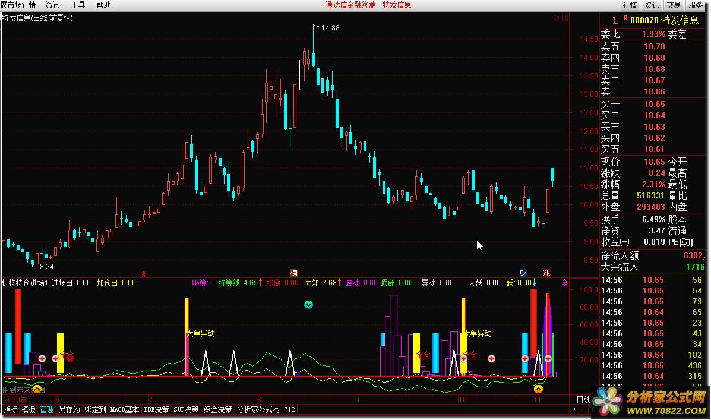The image size is (711, 420).
Task: Click the red $ marker below the chart
Action: click(x=144, y=274)
